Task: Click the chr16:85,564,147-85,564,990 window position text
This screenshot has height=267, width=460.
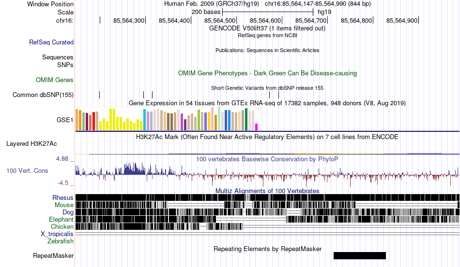Action: [x=318, y=4]
